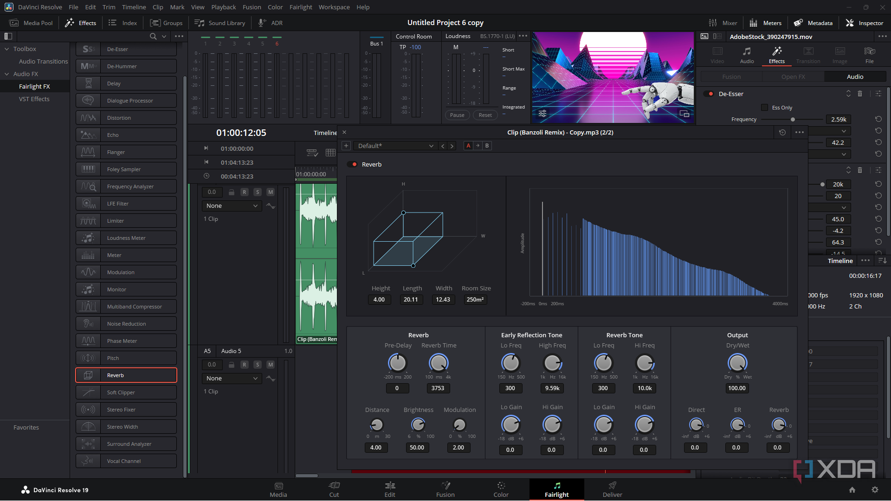Screen dimensions: 891x501
Task: Select preset slot A in Reverb
Action: pyautogui.click(x=468, y=146)
